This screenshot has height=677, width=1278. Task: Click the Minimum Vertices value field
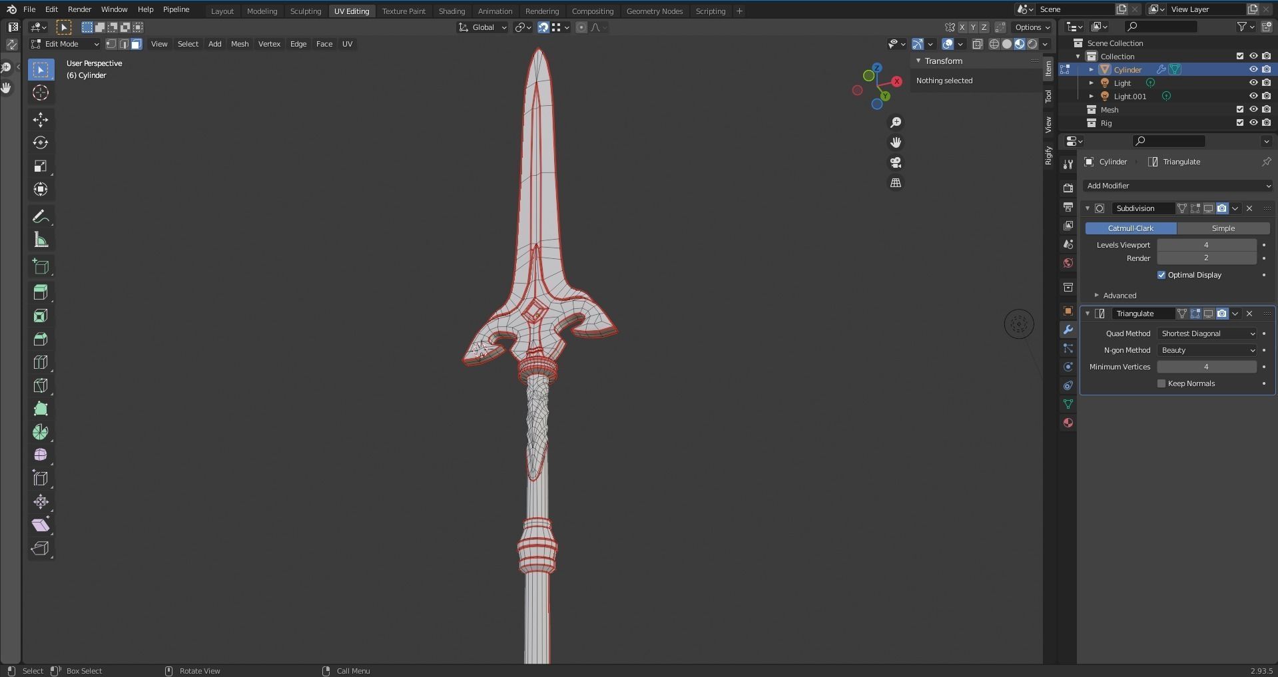(x=1207, y=367)
